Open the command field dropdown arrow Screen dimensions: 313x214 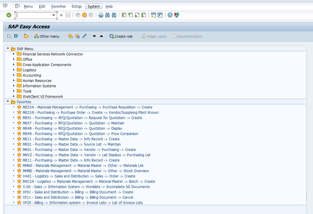[53, 15]
